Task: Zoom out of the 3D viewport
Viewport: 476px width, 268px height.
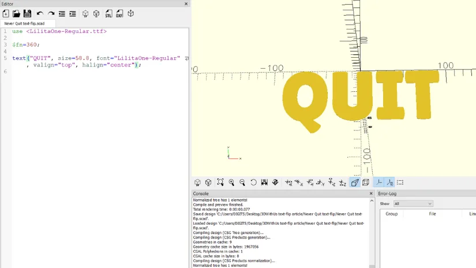Action: [x=242, y=183]
